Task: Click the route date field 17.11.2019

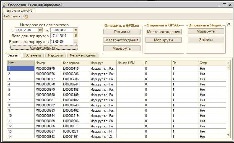Action: (62, 36)
